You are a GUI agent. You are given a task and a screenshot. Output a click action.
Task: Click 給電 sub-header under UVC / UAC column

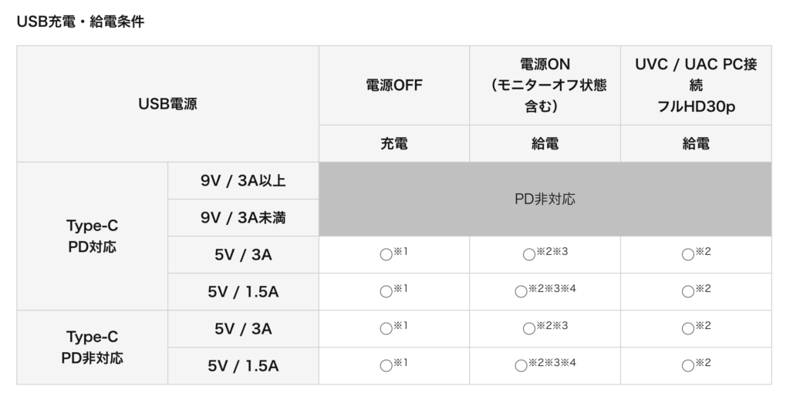(x=695, y=143)
